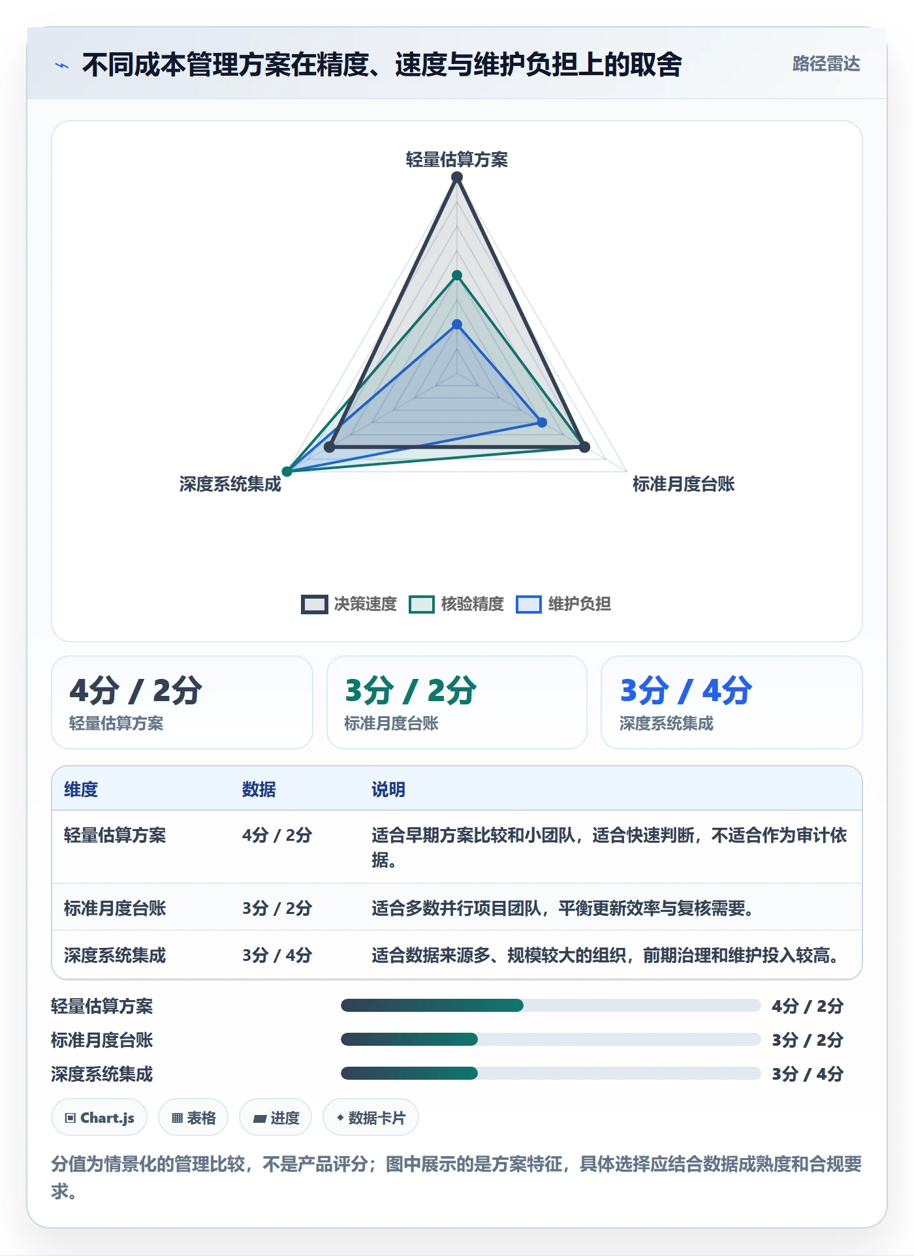
Task: Click the 标准月度台账 cell in the table
Action: (x=115, y=908)
